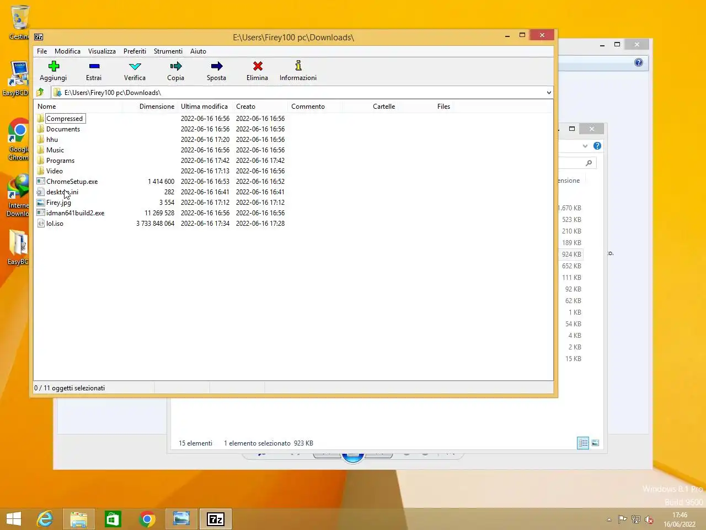
Task: Click the volume icon in the system tray
Action: tap(650, 520)
